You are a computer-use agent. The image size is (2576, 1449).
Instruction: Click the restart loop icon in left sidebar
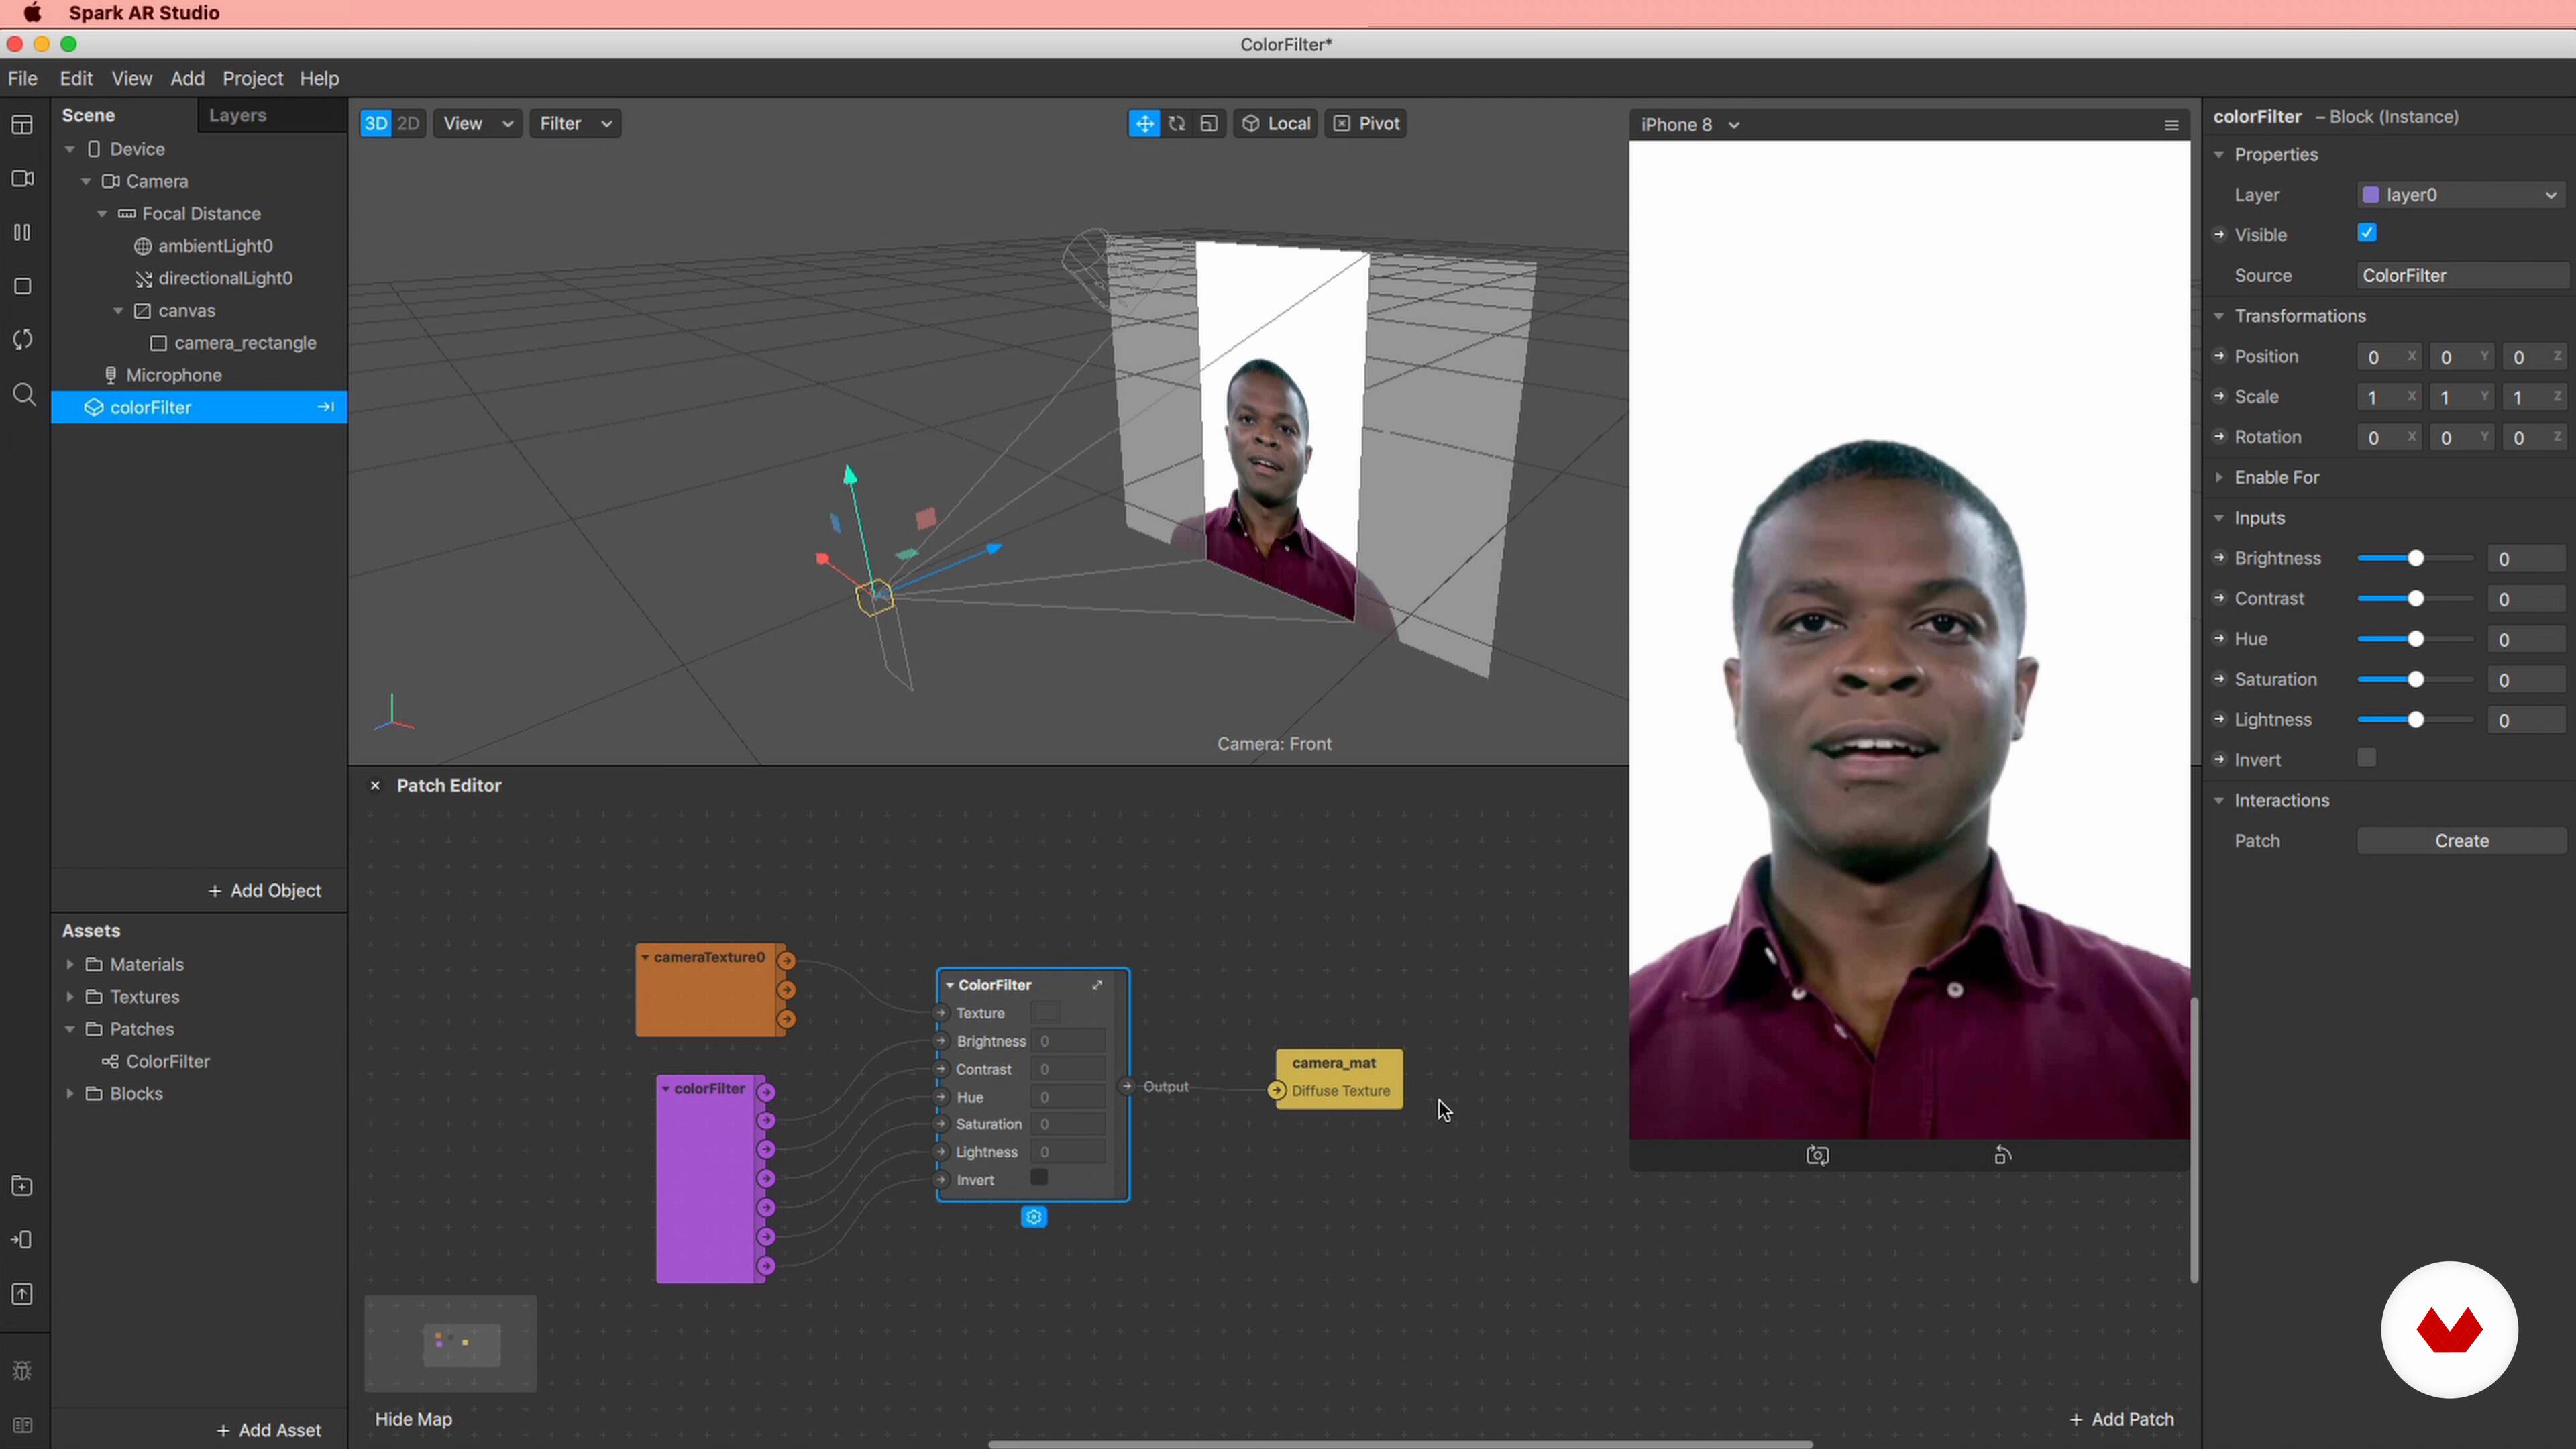[x=22, y=340]
